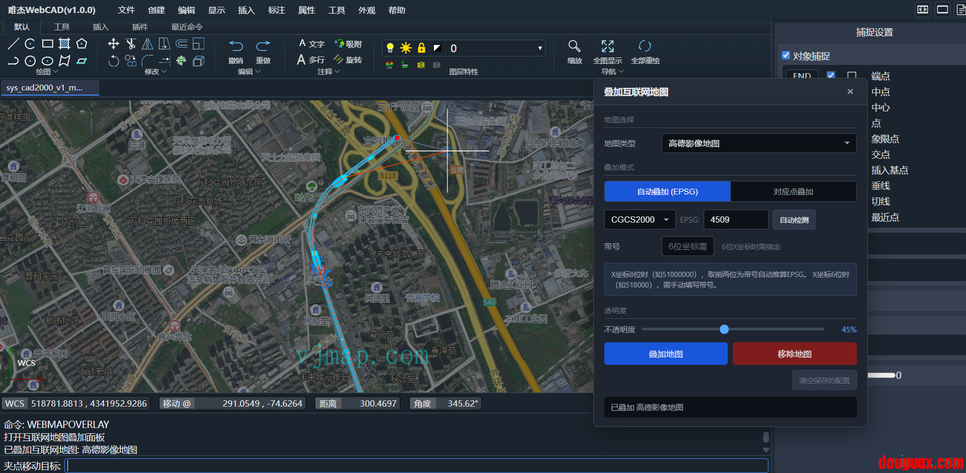
Task: Open the layer 0 dropdown list
Action: 539,49
